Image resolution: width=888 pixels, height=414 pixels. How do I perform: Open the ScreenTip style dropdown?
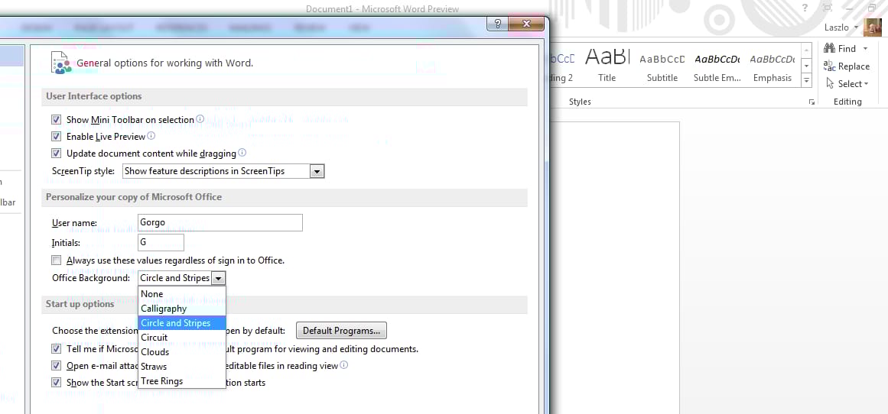pos(317,171)
